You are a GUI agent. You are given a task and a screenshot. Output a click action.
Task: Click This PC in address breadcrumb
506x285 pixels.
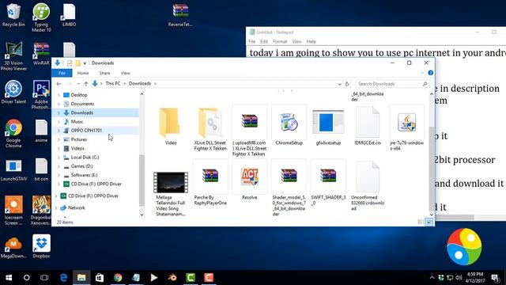pos(113,83)
